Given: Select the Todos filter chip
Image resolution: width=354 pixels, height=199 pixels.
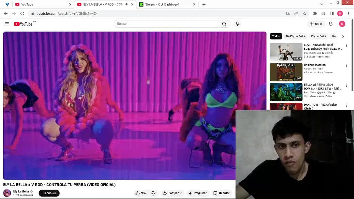Looking at the screenshot, I should 276,36.
